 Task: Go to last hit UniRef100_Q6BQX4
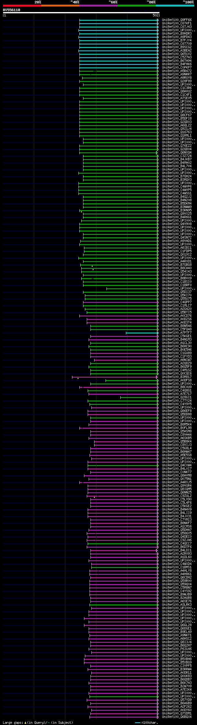[177, 717]
